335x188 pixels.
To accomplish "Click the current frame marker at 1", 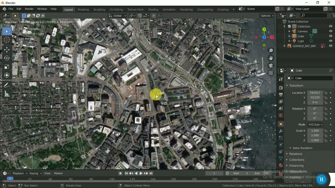I will [x=10, y=179].
